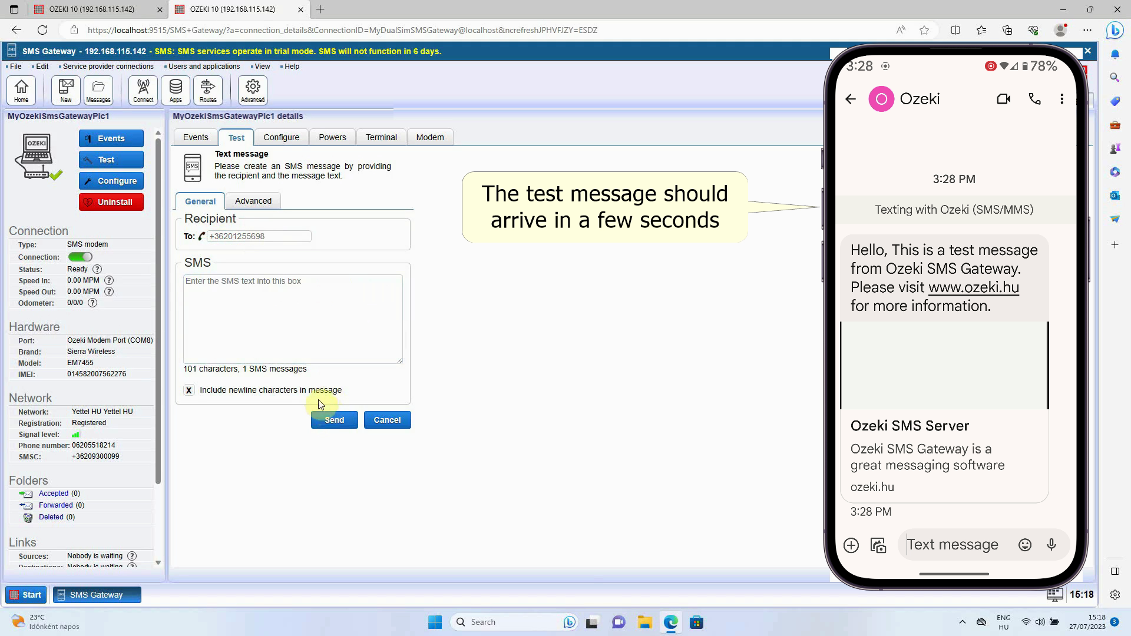The height and width of the screenshot is (636, 1131).
Task: Click the recipient To phone field
Action: [x=259, y=236]
